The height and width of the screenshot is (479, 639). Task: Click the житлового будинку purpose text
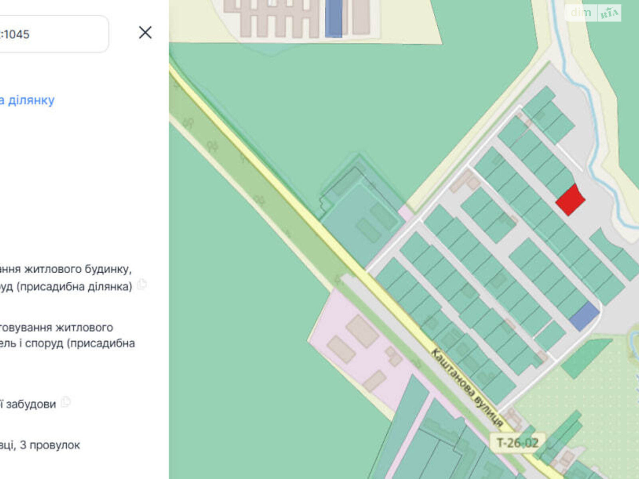[66, 269]
